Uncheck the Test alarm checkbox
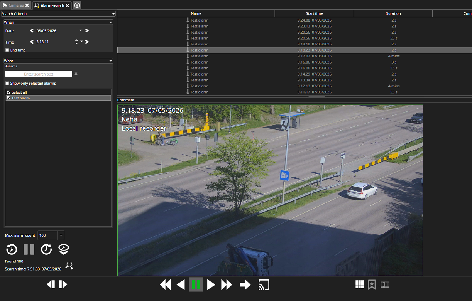 click(x=8, y=98)
